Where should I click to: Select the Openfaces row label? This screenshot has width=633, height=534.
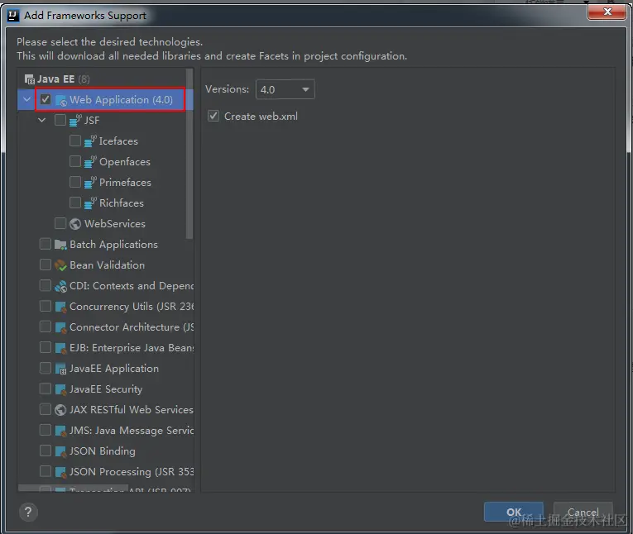pyautogui.click(x=125, y=162)
